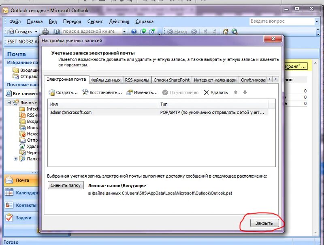This screenshot has height=245, width=324.
Task: Open the Действия menu
Action: (x=119, y=21)
